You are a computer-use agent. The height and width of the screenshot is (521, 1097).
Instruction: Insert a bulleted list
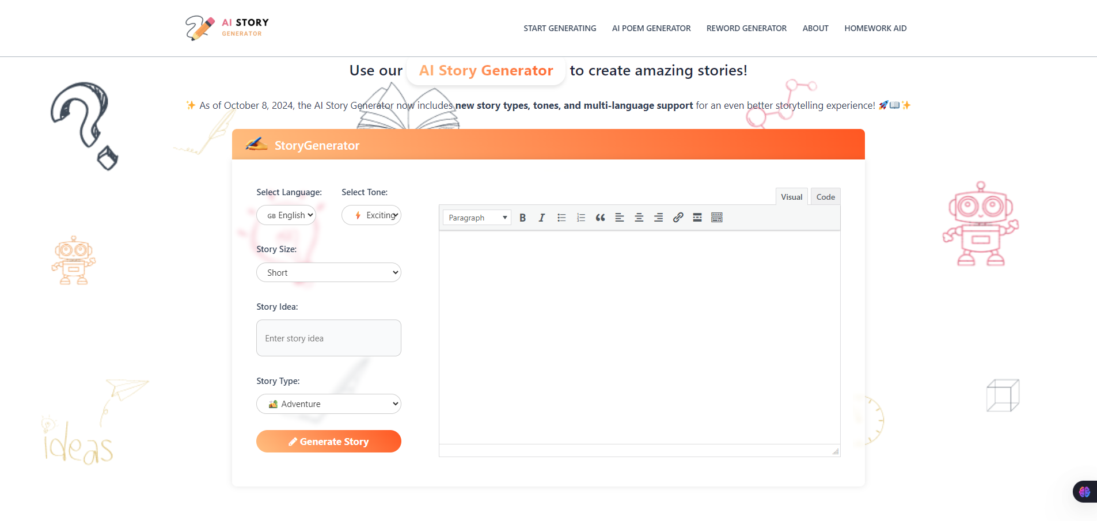click(561, 217)
